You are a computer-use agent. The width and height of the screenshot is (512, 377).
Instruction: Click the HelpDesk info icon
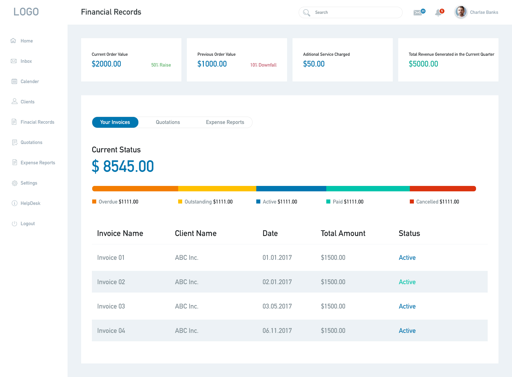click(15, 203)
